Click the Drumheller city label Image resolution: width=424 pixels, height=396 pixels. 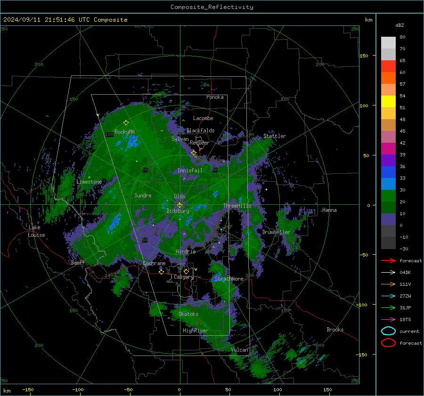point(276,232)
